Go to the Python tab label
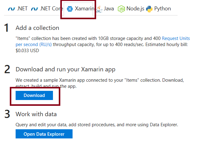Screen dimensions: 199x143 tap(163, 9)
